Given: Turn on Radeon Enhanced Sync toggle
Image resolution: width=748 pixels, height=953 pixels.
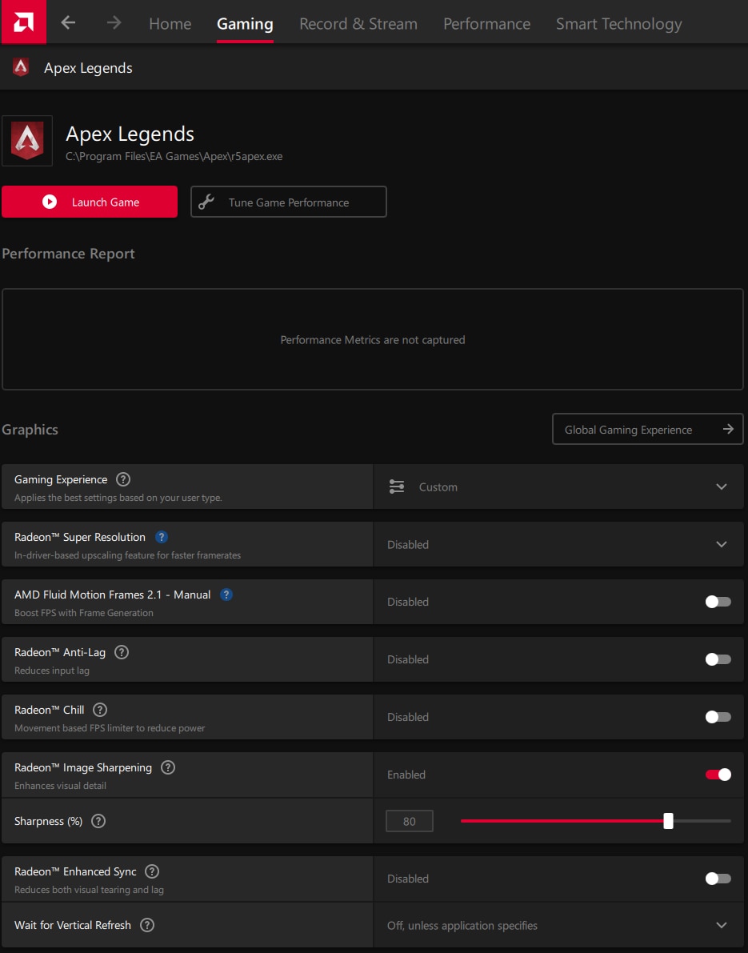Looking at the screenshot, I should click(718, 879).
